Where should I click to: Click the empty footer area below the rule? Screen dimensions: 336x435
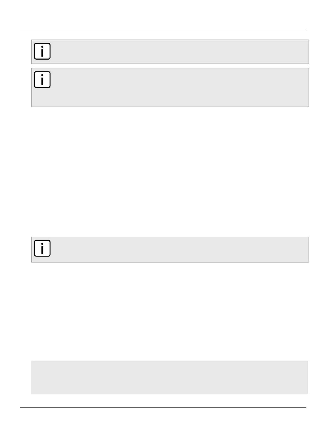click(x=163, y=421)
